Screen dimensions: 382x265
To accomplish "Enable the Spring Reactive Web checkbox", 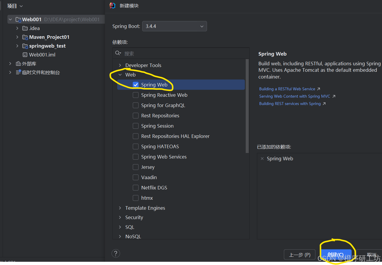I will click(136, 95).
